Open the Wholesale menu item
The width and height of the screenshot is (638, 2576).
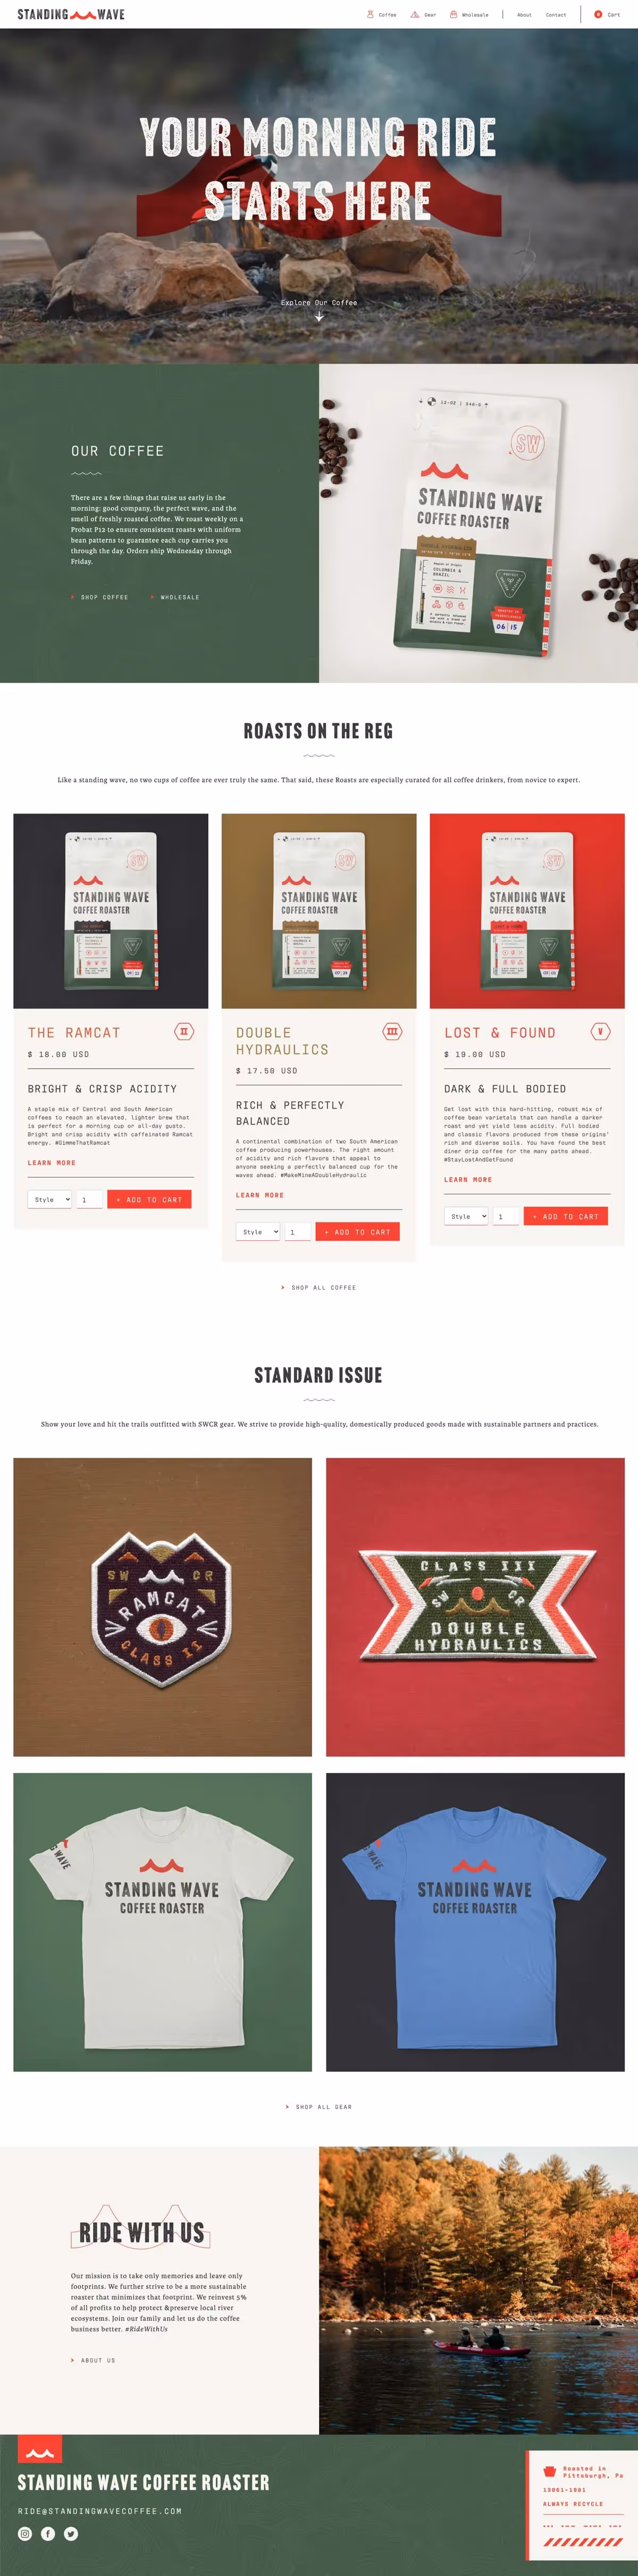click(x=469, y=15)
